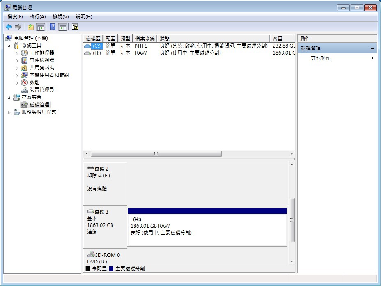The image size is (381, 286).
Task: Click the Up one level folder icon
Action: point(31,27)
